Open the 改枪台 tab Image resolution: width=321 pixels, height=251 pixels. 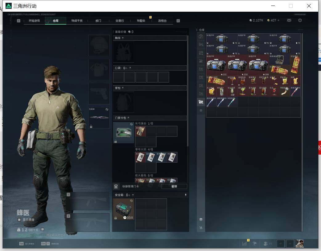[x=162, y=21]
